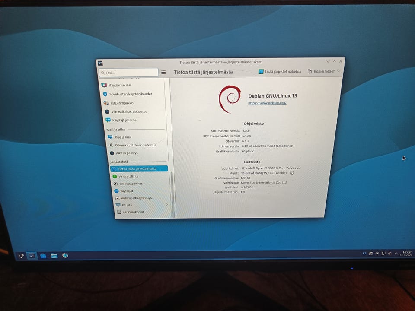Click the Debian GNU/Linux 13 heading
415x311 pixels.
[273, 96]
